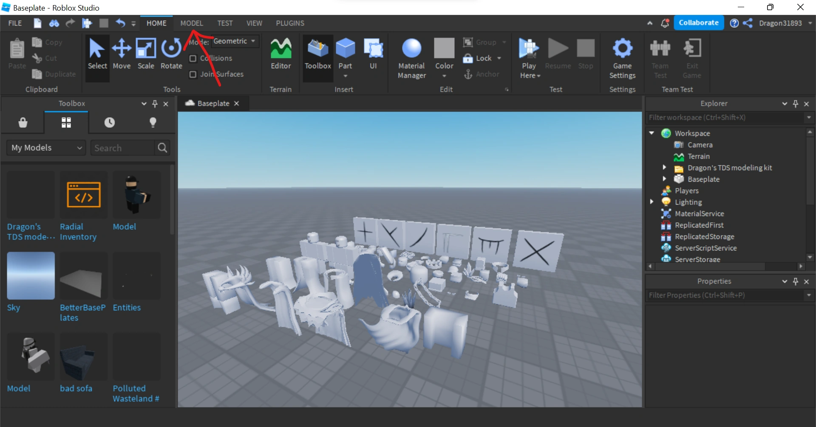Close the Baseplate viewport tab
This screenshot has height=427, width=816.
tap(237, 104)
